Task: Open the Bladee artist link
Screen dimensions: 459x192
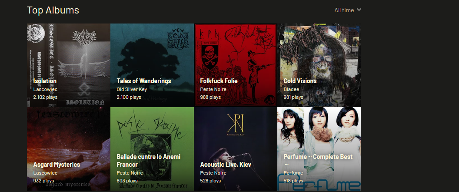Action: point(291,89)
